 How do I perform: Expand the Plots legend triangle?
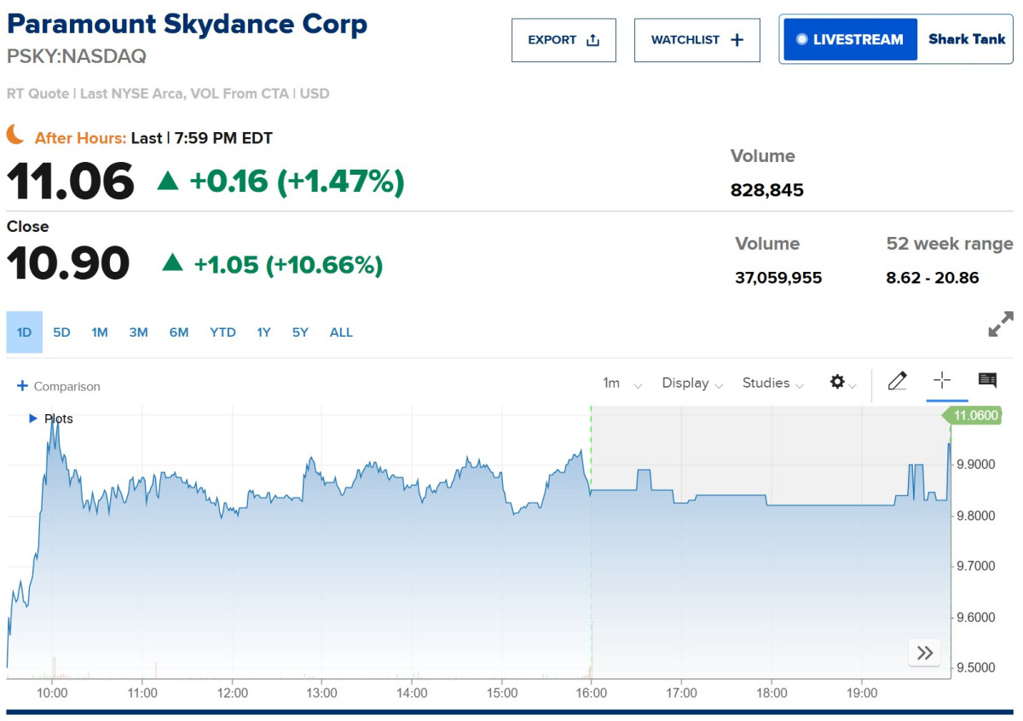[33, 418]
